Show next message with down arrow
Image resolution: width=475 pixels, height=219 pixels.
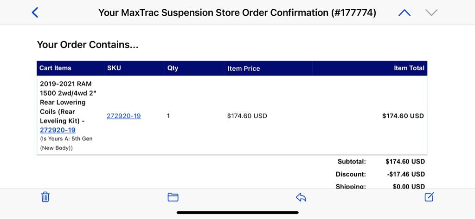pyautogui.click(x=431, y=12)
